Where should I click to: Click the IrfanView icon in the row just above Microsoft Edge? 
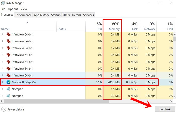click(x=8, y=75)
